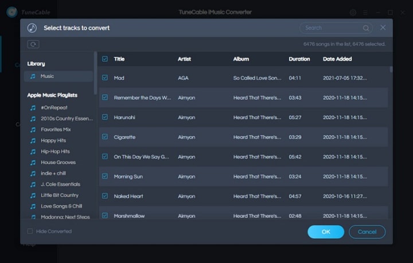Click the Naked Heart track title
This screenshot has height=263, width=413.
coord(128,196)
